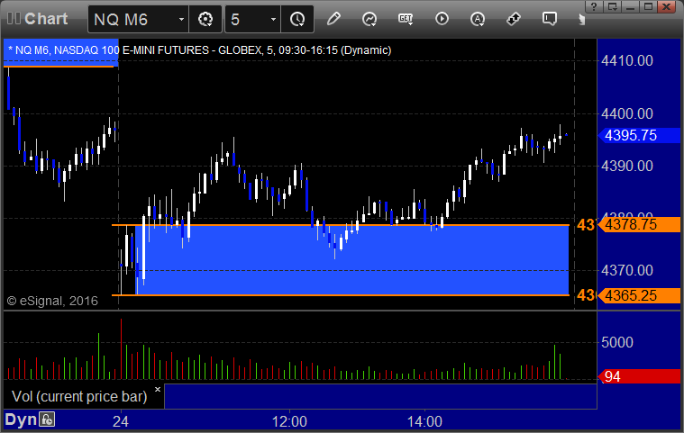Open the symbol settings gear menu
The height and width of the screenshot is (433, 684).
coord(205,19)
